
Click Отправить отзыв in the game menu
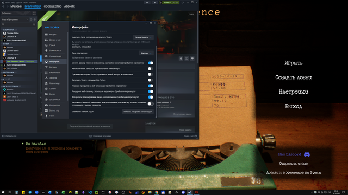coord(294,164)
